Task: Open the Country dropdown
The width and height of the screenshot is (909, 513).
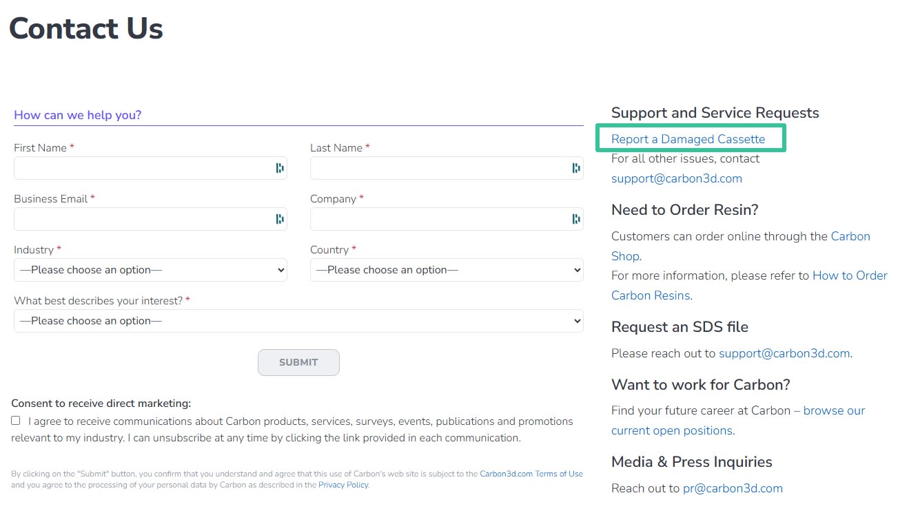Action: [447, 270]
